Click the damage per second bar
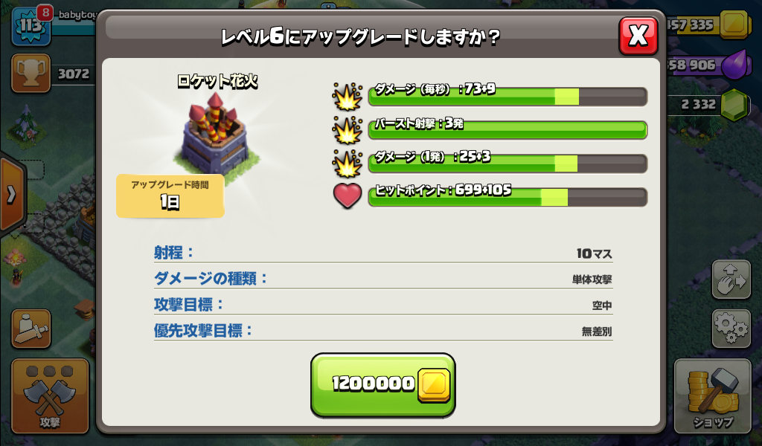Screen dimensions: 762x446 508,96
